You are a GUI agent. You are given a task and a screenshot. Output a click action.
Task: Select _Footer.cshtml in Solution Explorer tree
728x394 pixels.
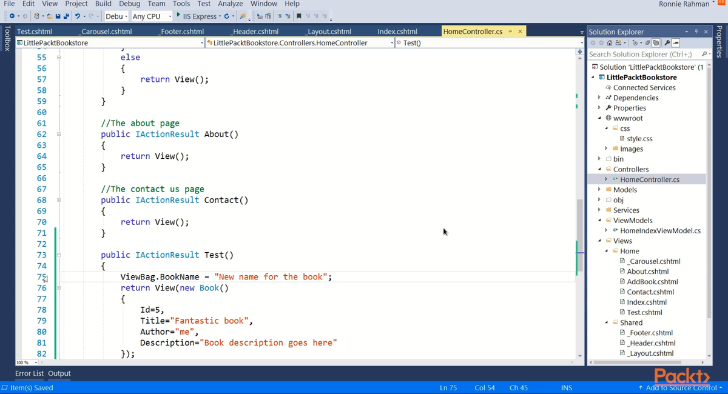[650, 333]
